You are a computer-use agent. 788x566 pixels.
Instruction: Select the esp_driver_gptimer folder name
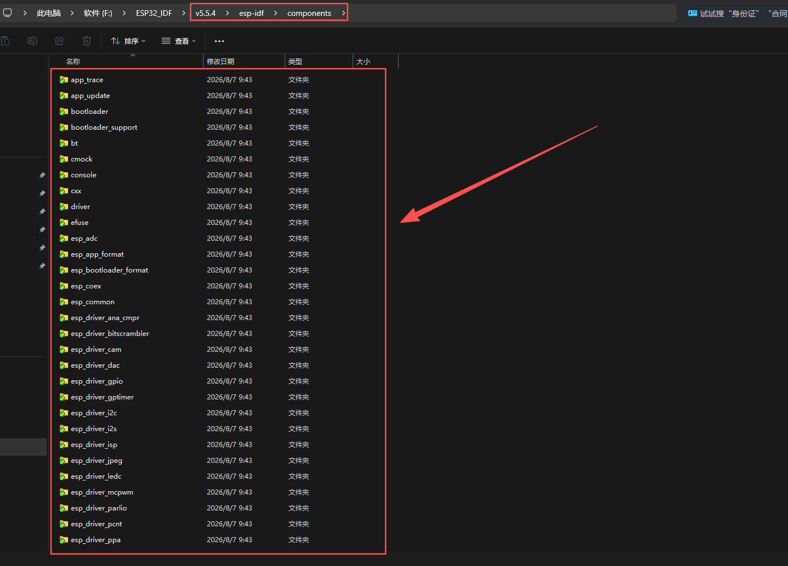(103, 397)
